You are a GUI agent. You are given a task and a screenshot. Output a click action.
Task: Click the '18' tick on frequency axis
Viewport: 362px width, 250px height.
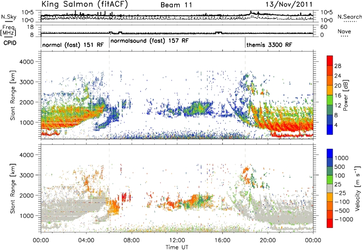(x=30, y=27)
